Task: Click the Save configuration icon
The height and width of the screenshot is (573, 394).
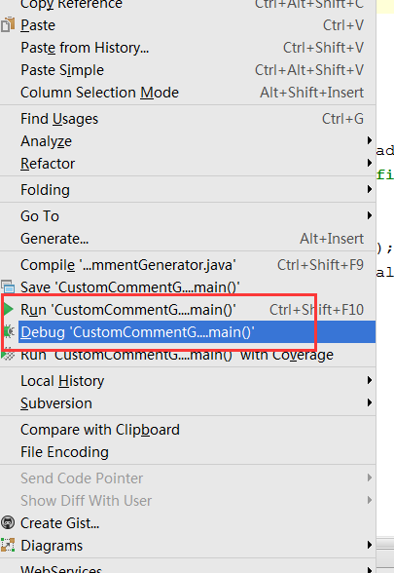Action: [x=8, y=286]
